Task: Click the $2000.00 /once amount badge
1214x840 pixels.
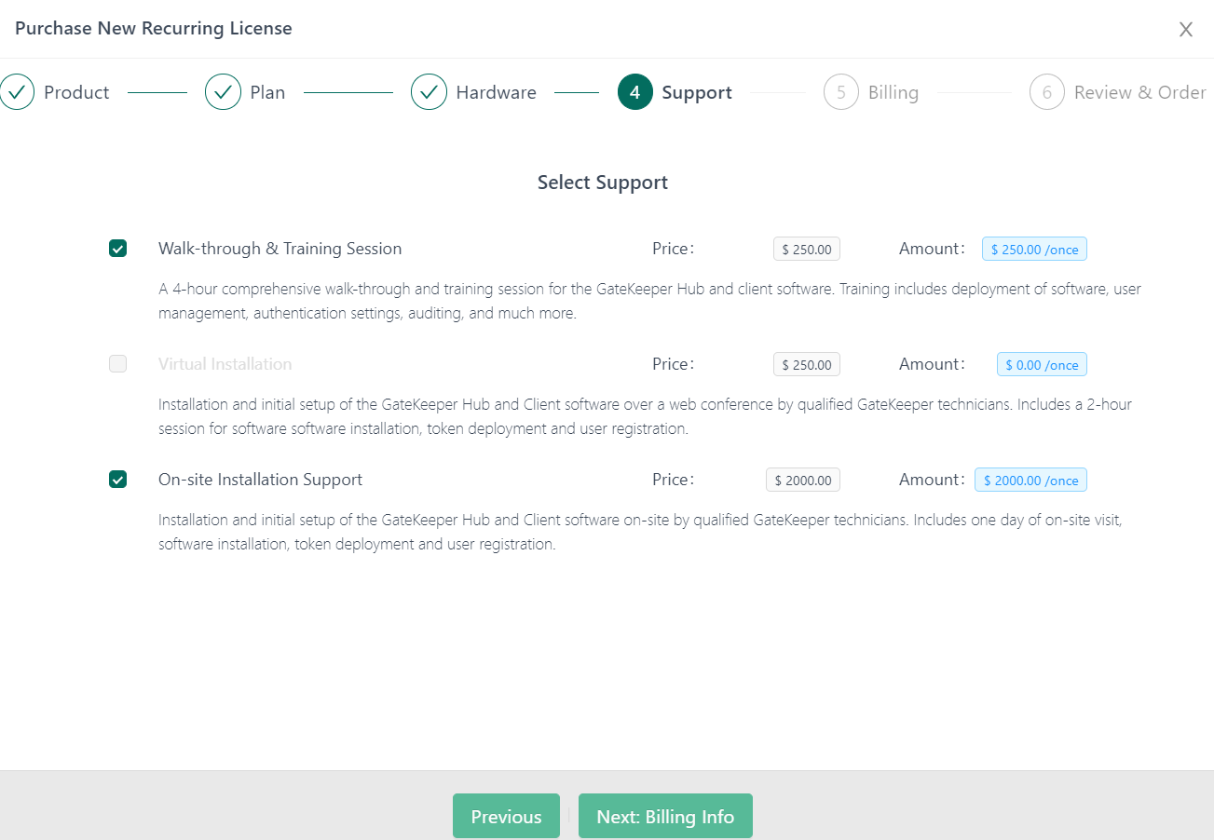Action: [x=1030, y=481]
